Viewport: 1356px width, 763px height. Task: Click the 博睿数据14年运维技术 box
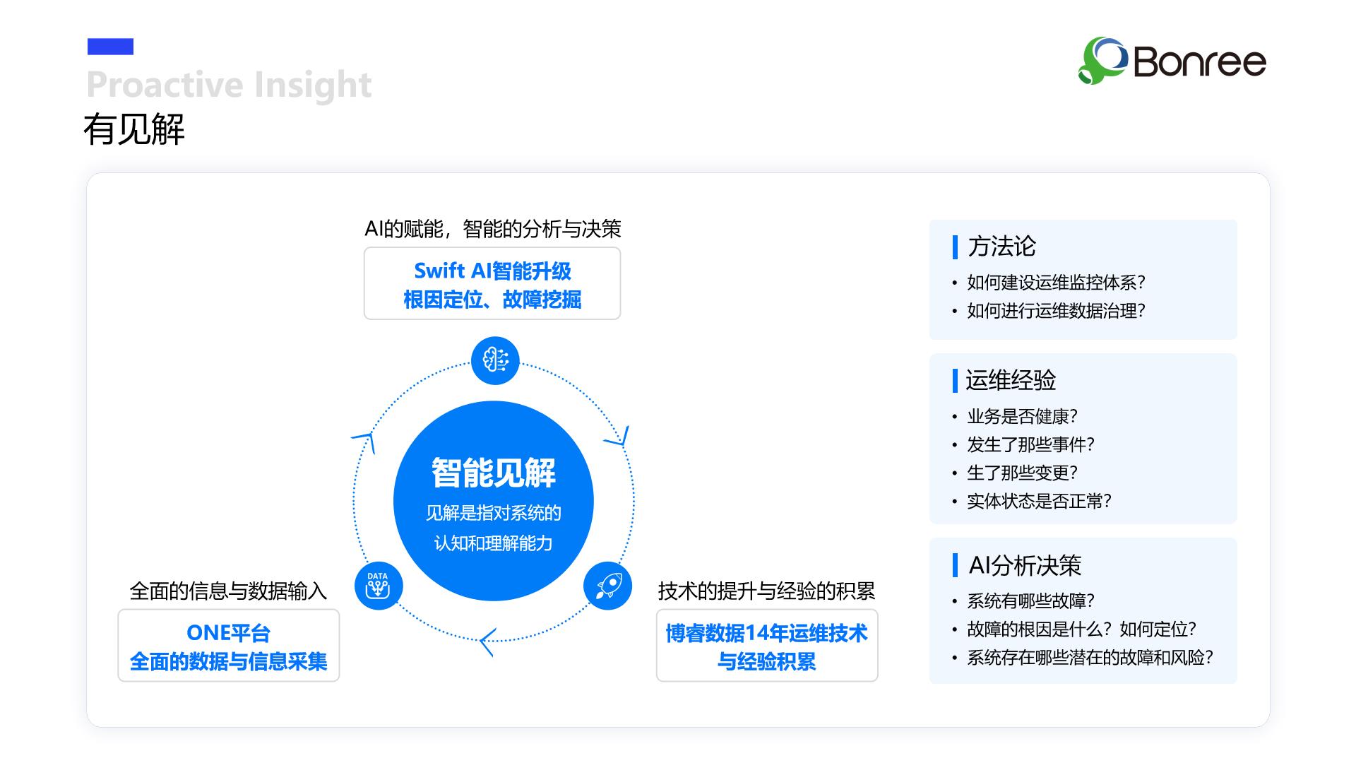coord(766,646)
